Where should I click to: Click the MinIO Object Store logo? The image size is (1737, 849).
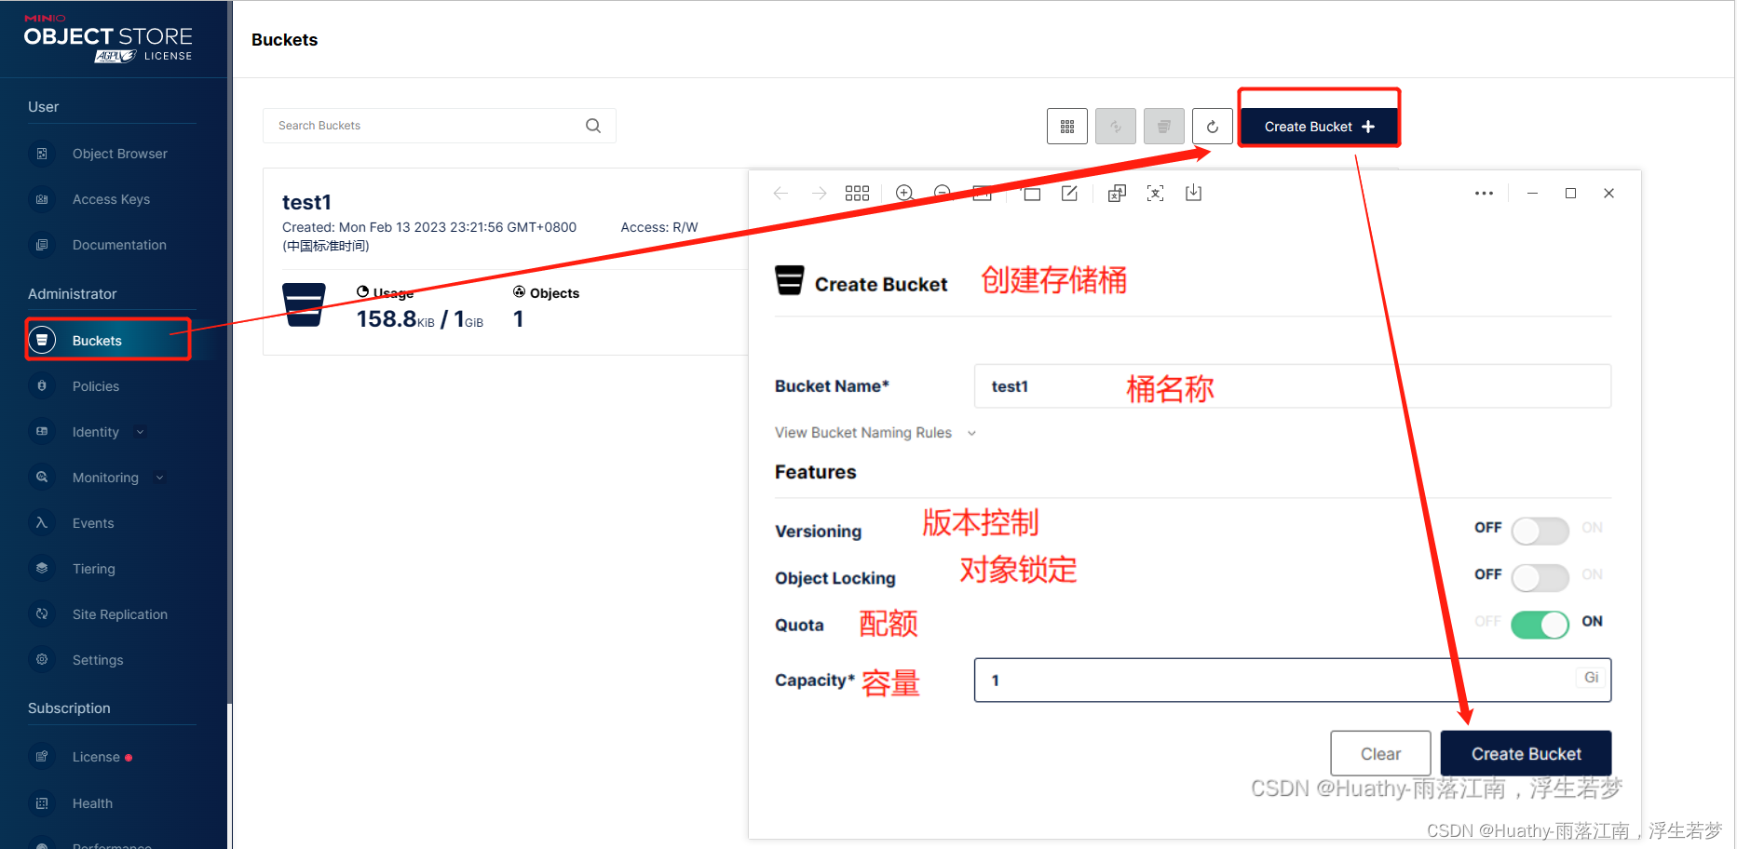[108, 39]
